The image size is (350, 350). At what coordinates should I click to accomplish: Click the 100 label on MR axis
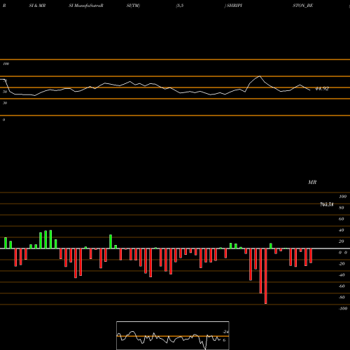pos(342,197)
